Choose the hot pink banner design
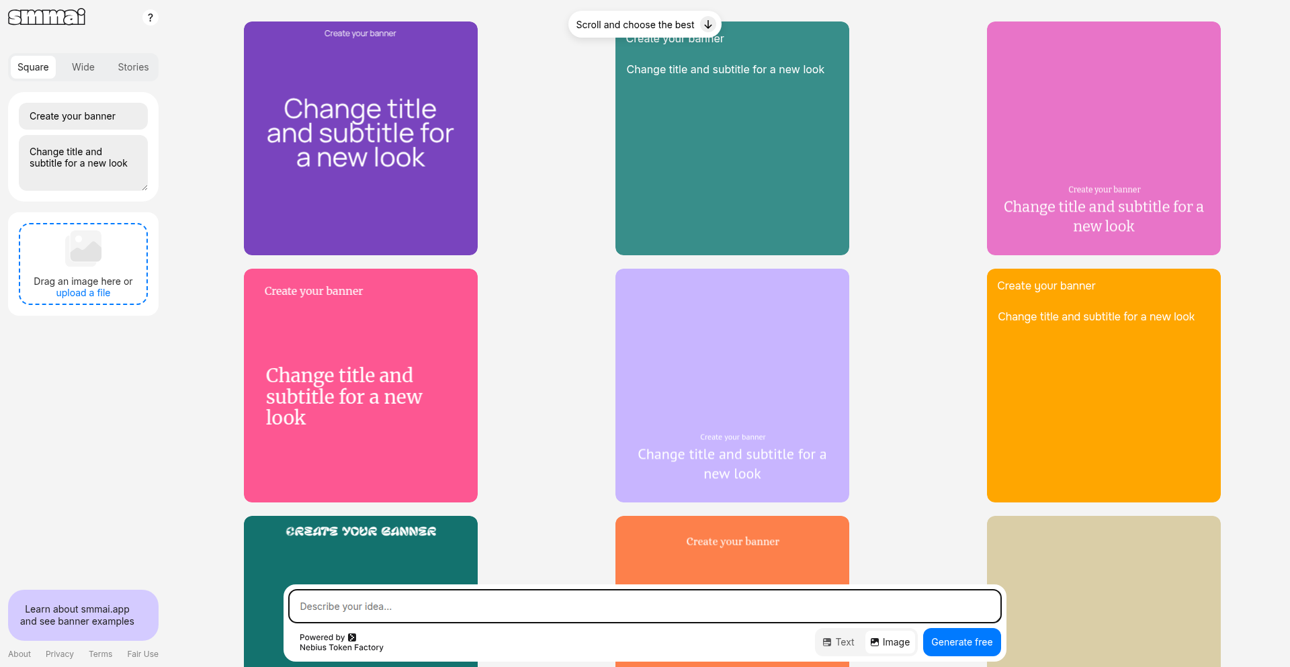 click(x=361, y=386)
